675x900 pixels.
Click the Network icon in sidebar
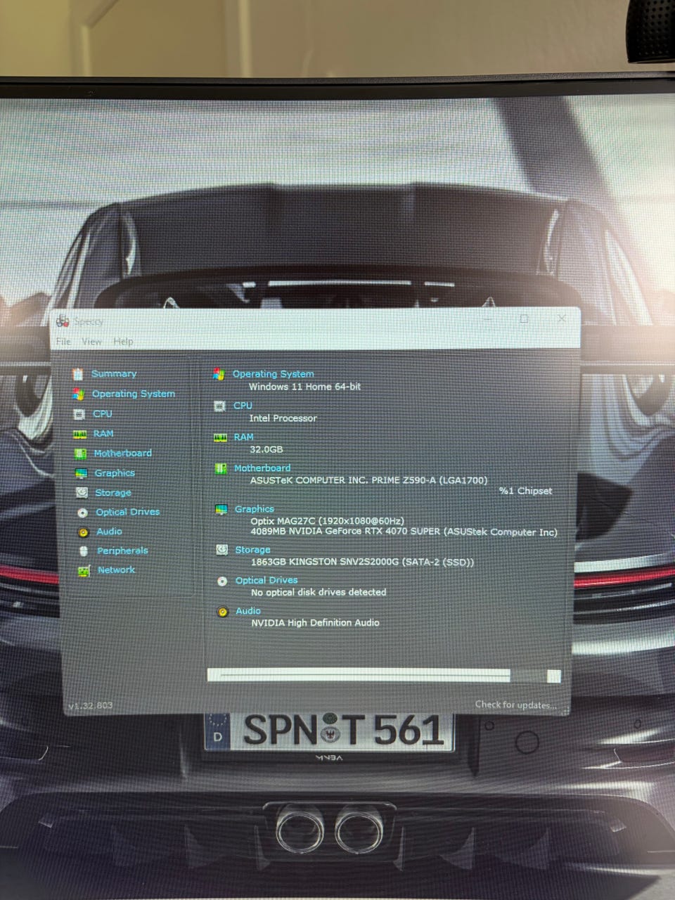[x=84, y=571]
